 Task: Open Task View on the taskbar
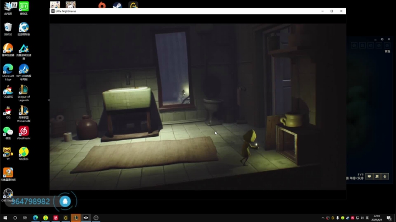(25, 218)
